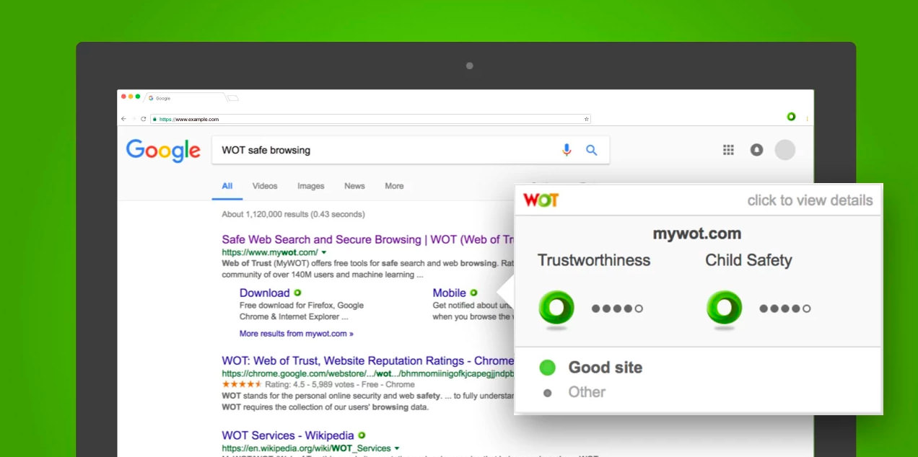Open the Google account avatar
This screenshot has height=457, width=918.
[784, 150]
